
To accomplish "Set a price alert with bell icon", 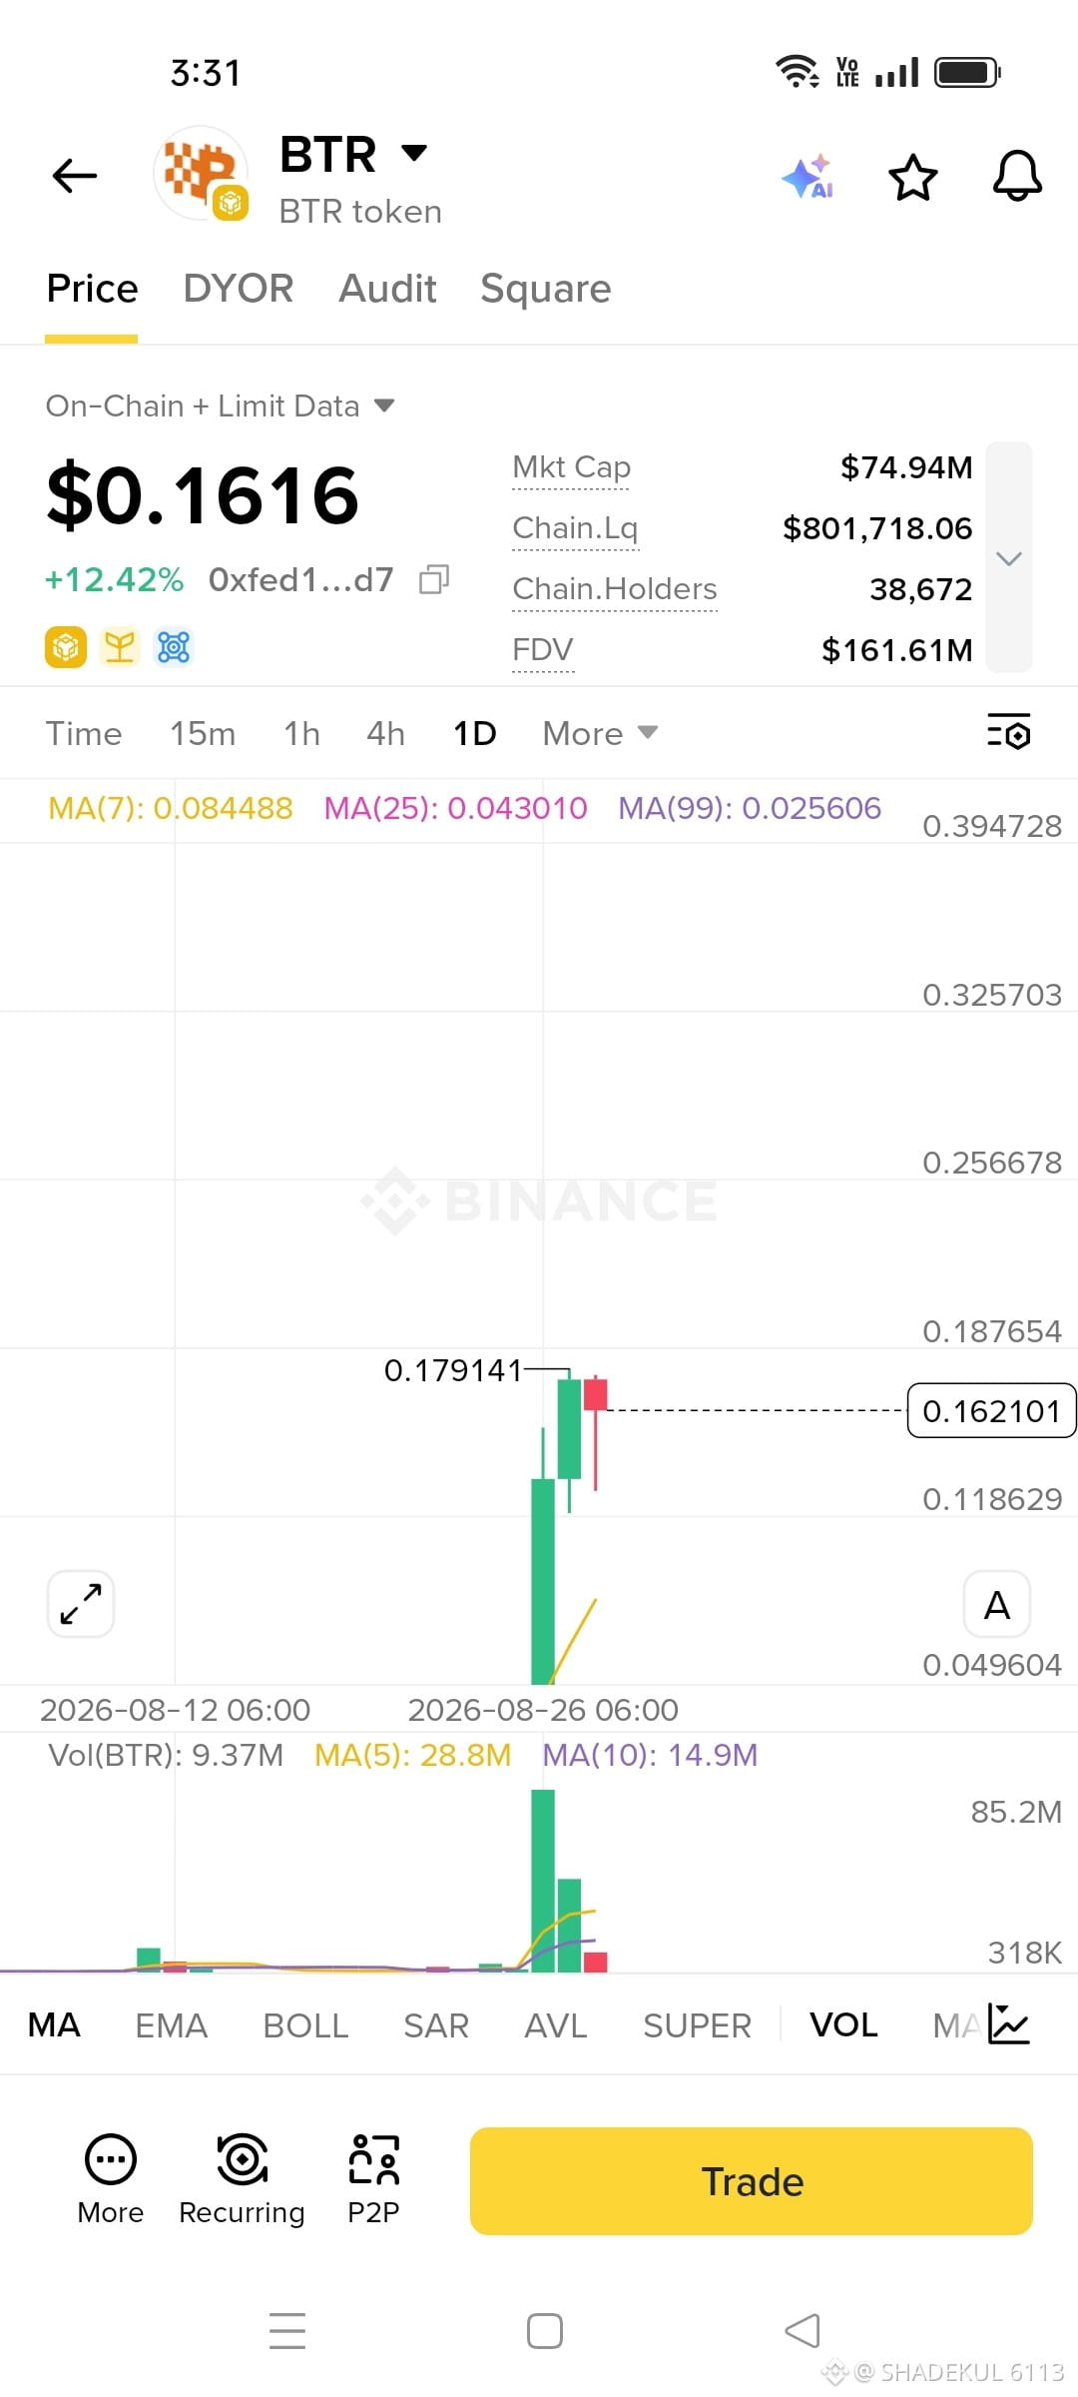I will pyautogui.click(x=1017, y=177).
